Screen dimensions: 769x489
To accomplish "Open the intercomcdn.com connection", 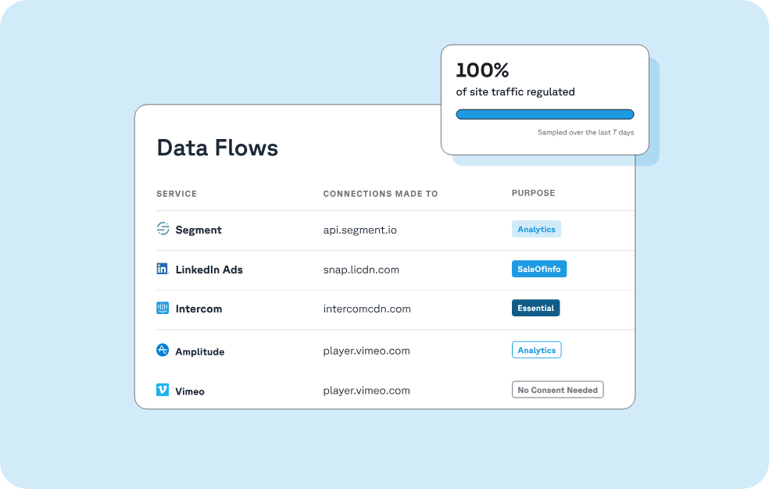I will [367, 308].
